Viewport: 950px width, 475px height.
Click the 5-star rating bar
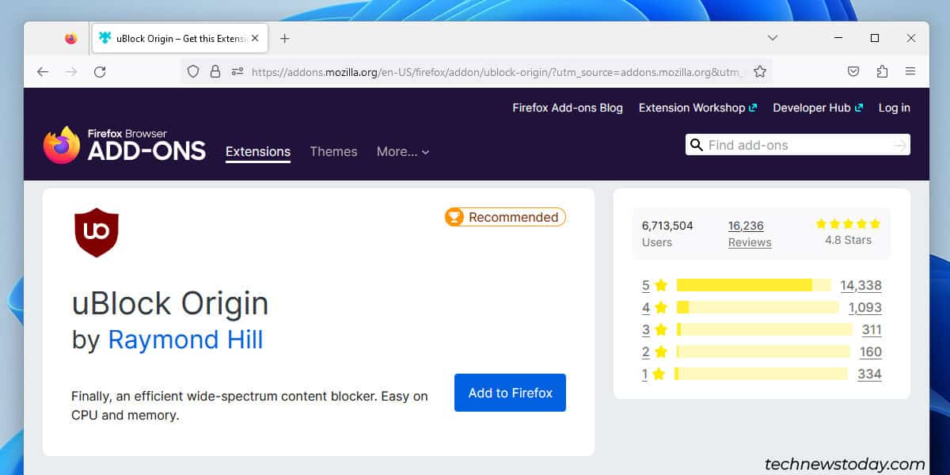tap(744, 285)
